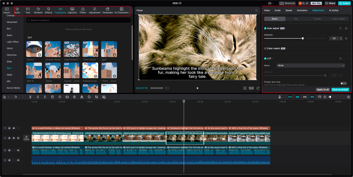The height and width of the screenshot is (177, 353).
Task: Undo the last edit in timeline toolbar
Action: click(16, 97)
